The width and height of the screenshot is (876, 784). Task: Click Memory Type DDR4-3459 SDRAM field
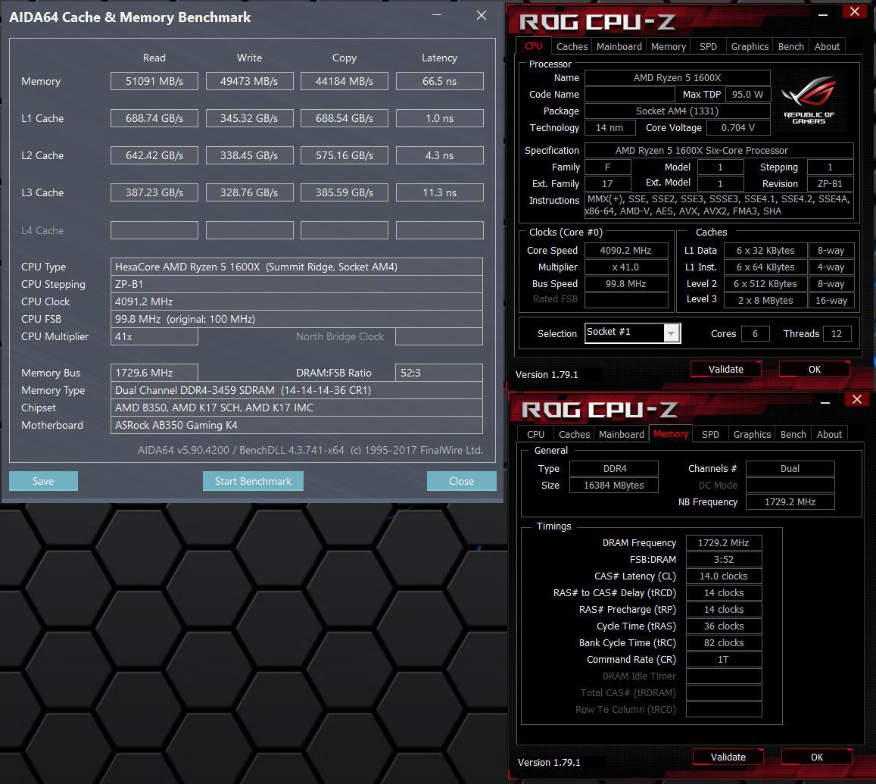[x=297, y=390]
